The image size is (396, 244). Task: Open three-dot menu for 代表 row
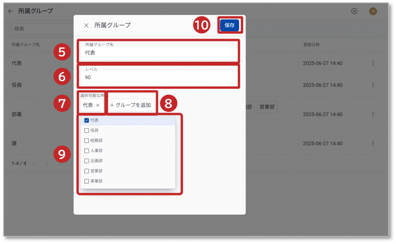(373, 63)
